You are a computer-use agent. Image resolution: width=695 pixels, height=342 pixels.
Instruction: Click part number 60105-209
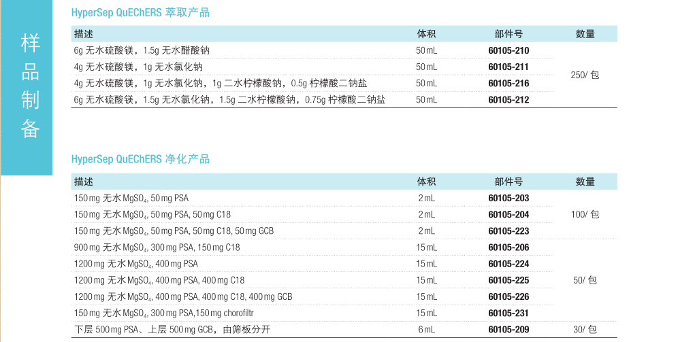pos(508,330)
